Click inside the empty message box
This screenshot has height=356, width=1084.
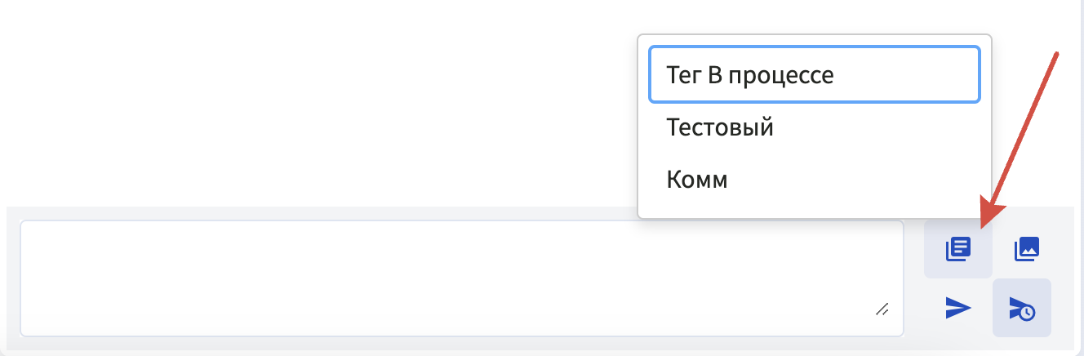461,278
